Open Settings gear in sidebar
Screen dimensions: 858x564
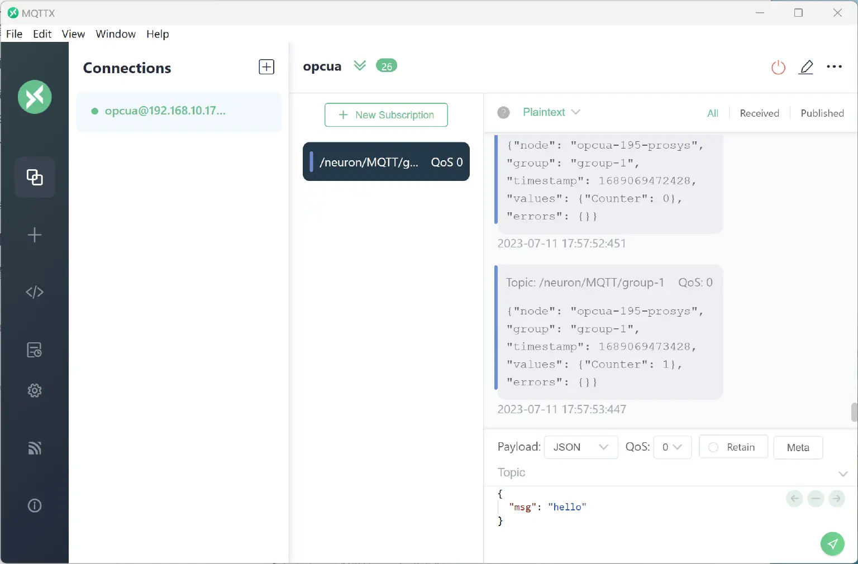click(x=35, y=390)
